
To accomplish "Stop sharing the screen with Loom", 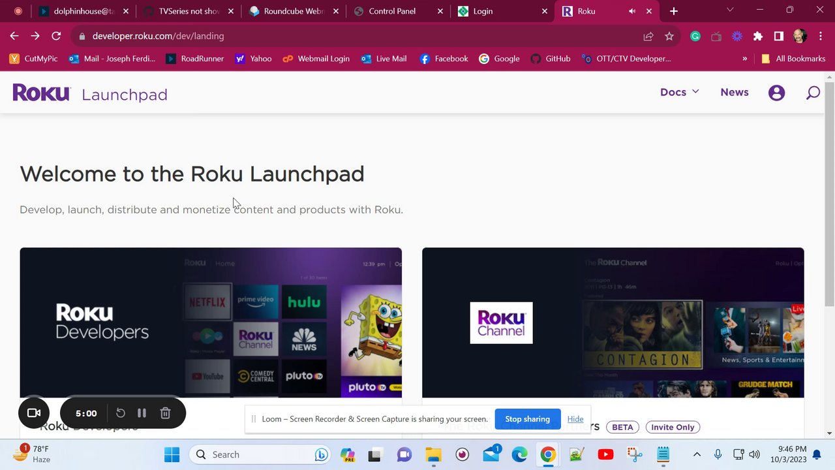I will 527,419.
